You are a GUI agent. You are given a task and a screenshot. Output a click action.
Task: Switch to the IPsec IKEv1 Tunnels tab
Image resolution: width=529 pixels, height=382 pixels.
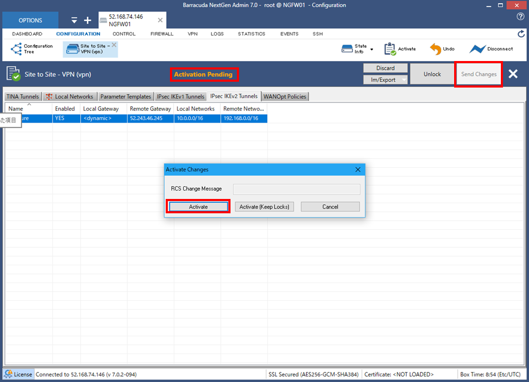coord(181,97)
